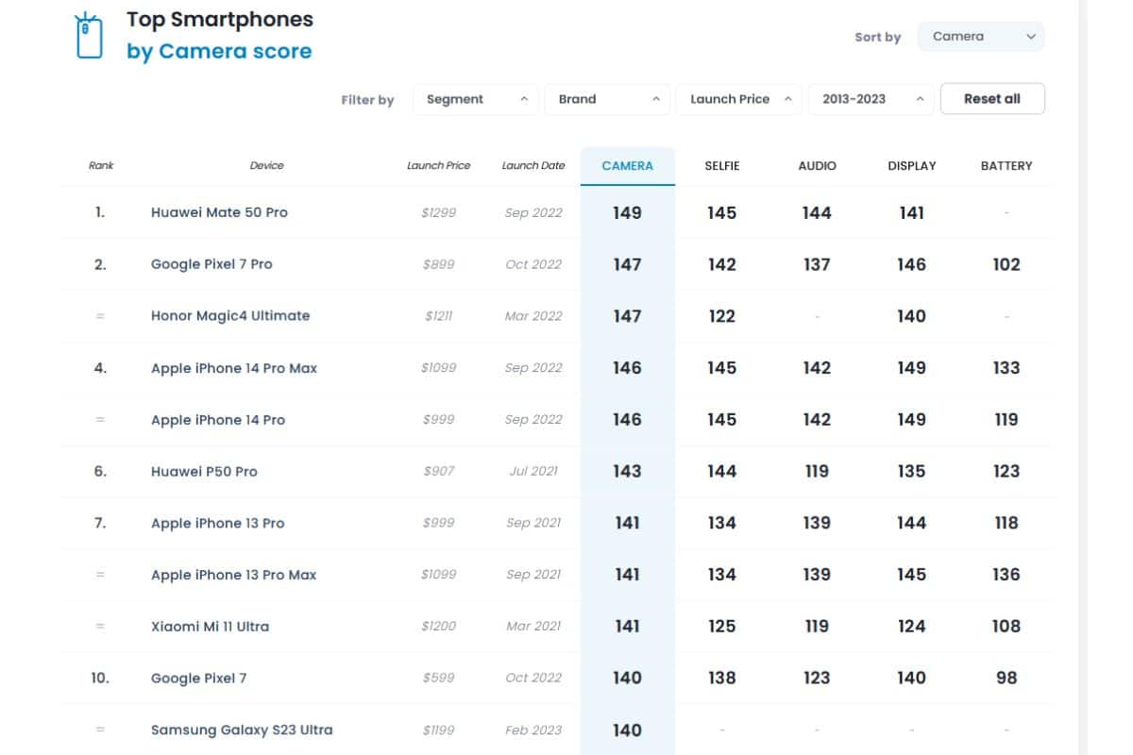
Task: Open the Huawei P50 Pro entry
Action: coord(204,472)
